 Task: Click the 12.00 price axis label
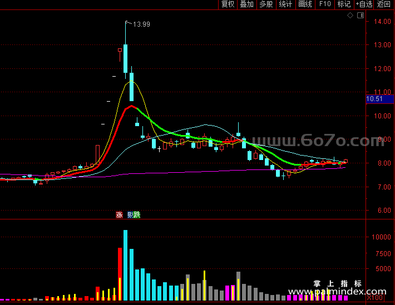coord(382,69)
